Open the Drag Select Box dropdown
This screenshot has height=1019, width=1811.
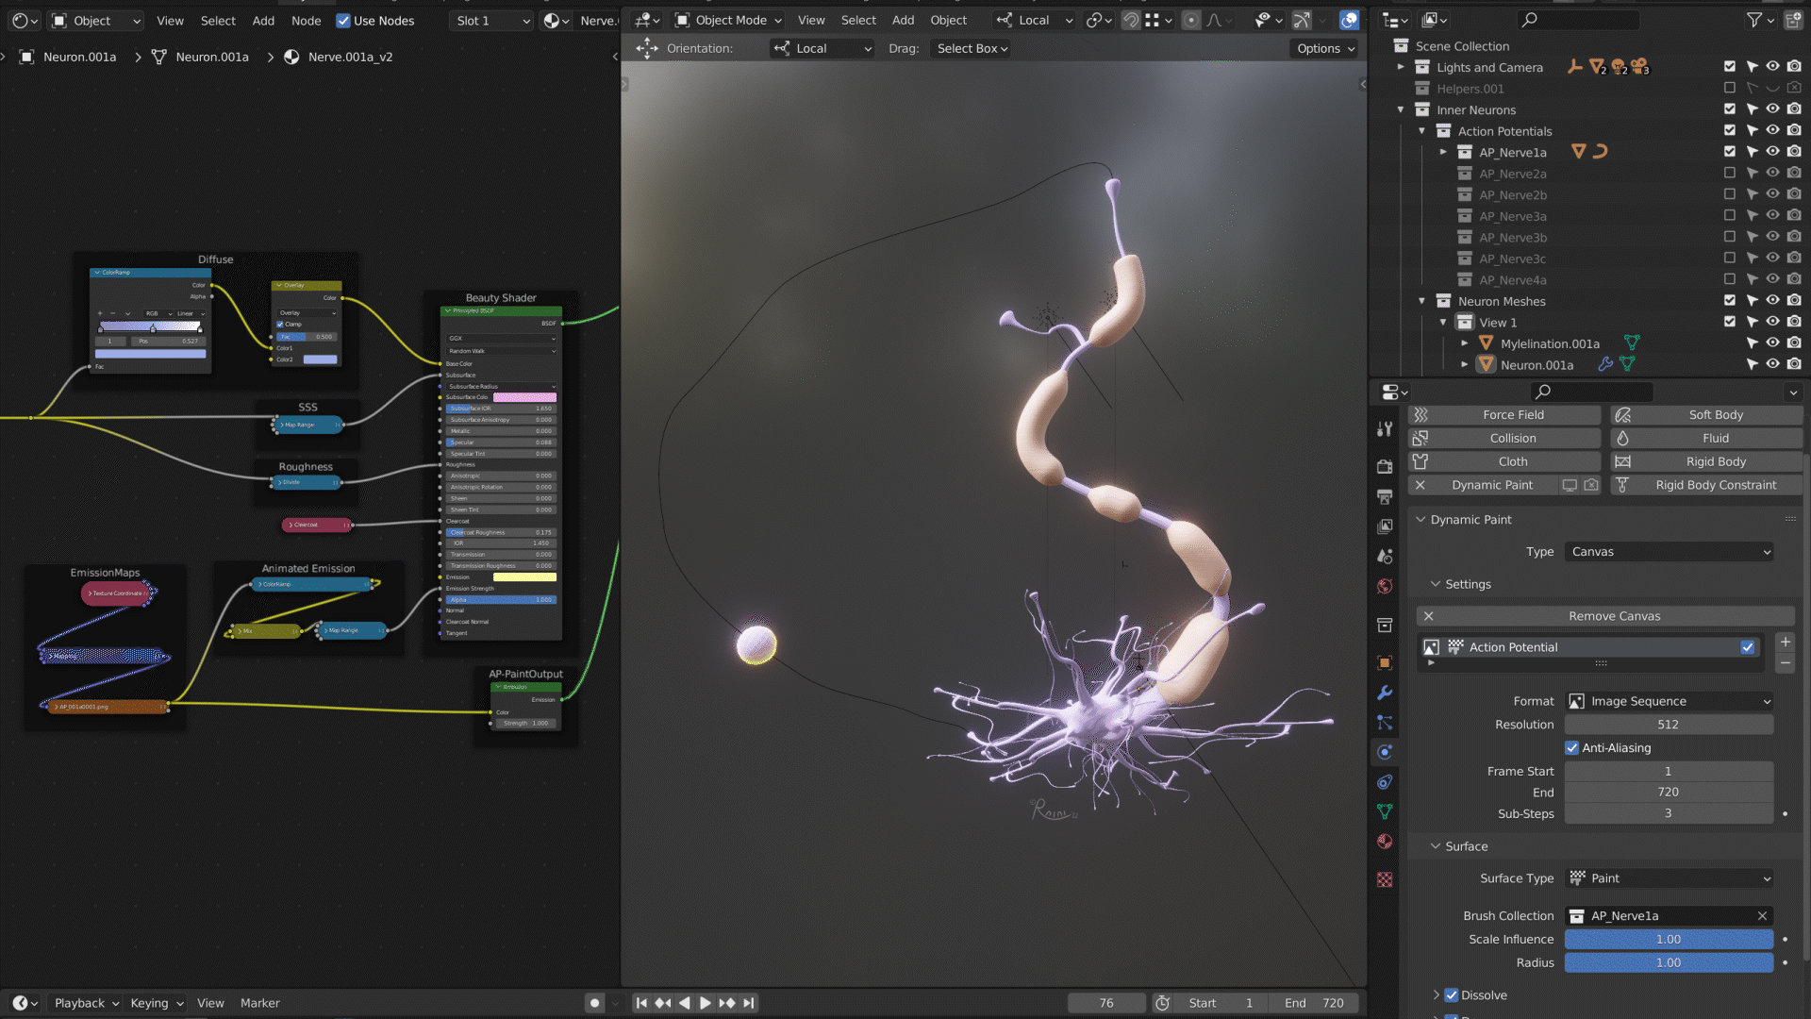972,48
